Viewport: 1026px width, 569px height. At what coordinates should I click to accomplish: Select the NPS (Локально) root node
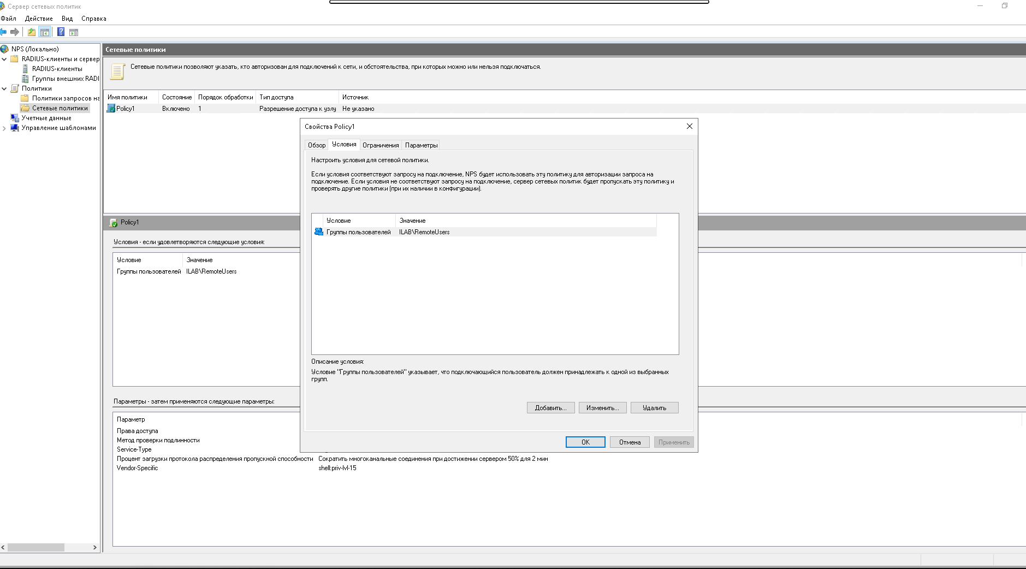(35, 49)
